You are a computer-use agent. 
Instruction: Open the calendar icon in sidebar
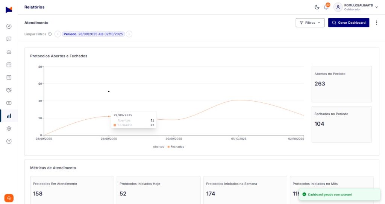9,65
